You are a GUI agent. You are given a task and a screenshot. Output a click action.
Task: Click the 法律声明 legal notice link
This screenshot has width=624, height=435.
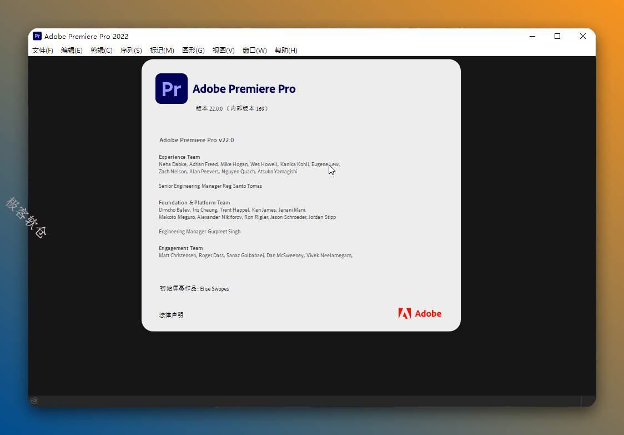coord(171,314)
